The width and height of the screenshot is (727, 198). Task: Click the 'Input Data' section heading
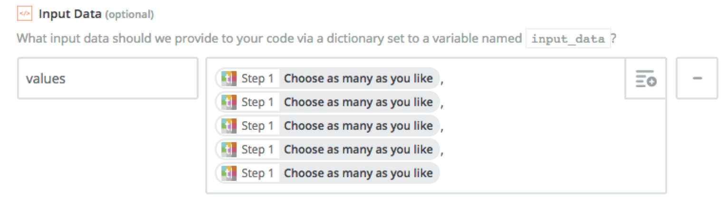(69, 14)
